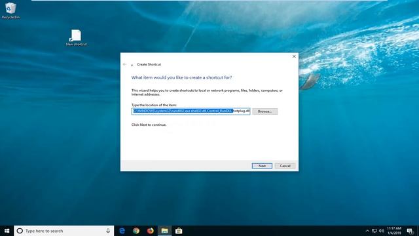
Task: Open the Windows Start menu
Action: tap(7, 231)
